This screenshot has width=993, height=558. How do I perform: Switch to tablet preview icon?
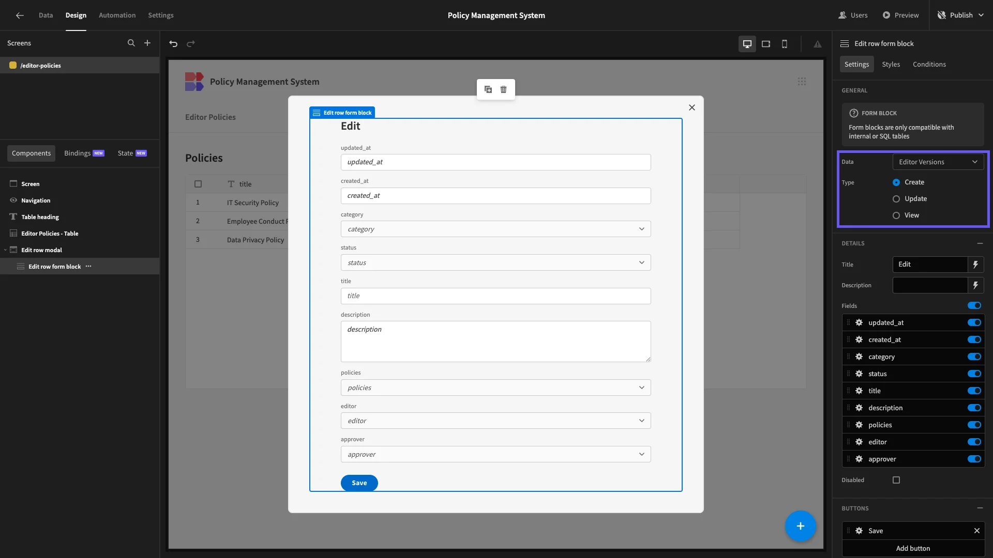(766, 44)
